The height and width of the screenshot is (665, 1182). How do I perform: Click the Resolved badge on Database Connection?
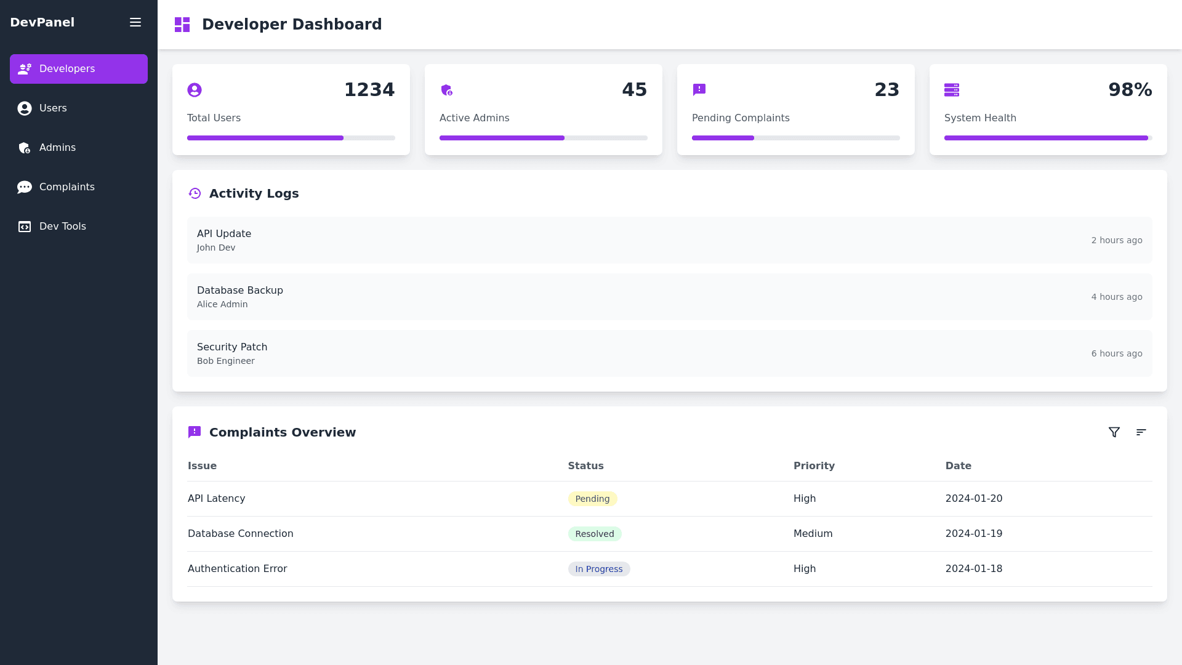pos(595,534)
